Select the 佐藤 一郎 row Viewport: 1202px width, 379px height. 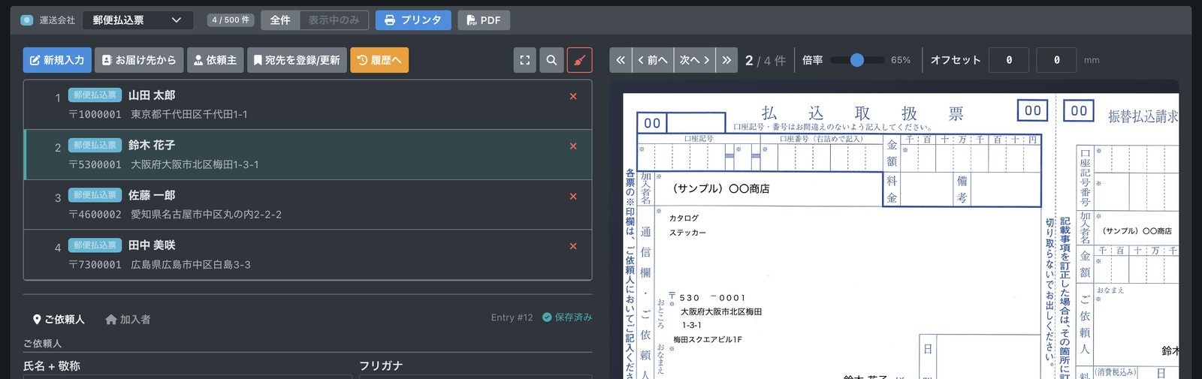point(308,205)
